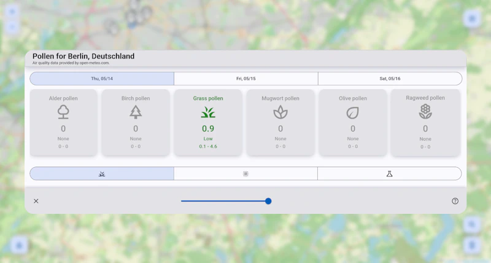This screenshot has width=491, height=263.
Task: Switch to the Fri, 05/15 tab
Action: pyautogui.click(x=246, y=79)
